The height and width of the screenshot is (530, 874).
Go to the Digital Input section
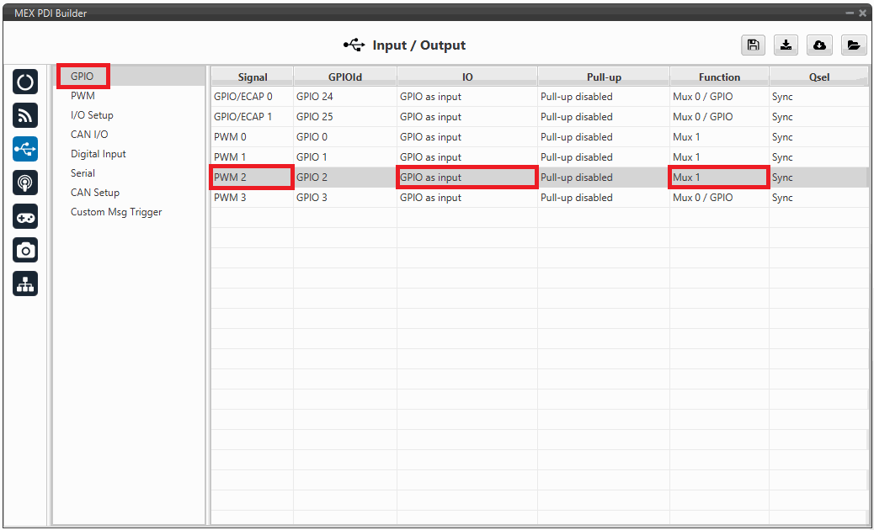click(99, 154)
